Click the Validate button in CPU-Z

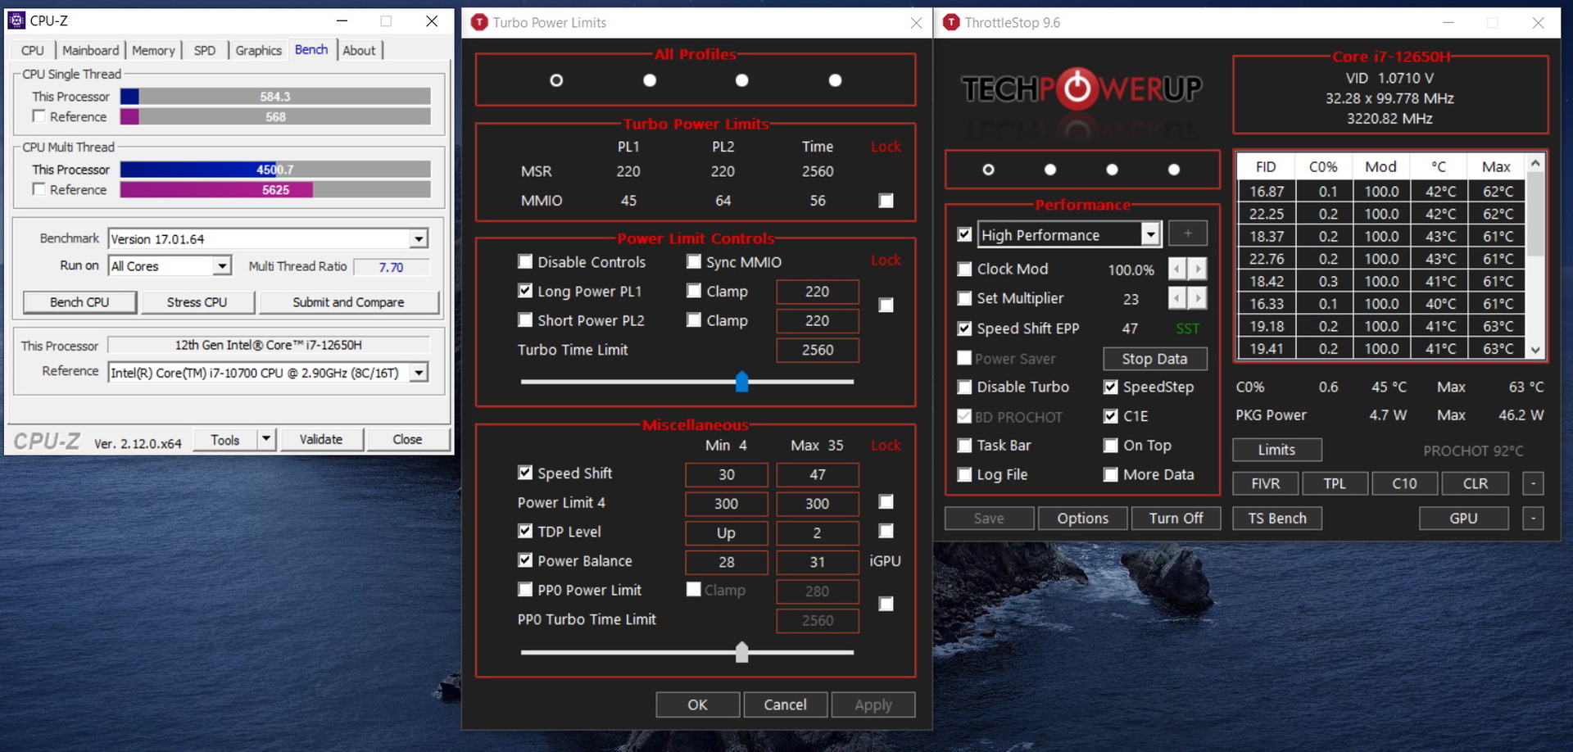(321, 440)
